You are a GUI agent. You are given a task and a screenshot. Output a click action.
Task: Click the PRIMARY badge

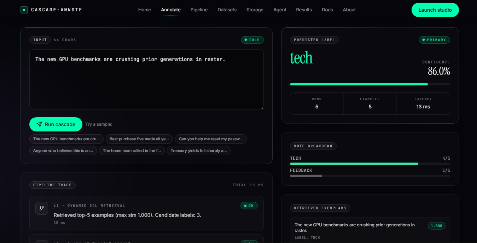(x=434, y=40)
